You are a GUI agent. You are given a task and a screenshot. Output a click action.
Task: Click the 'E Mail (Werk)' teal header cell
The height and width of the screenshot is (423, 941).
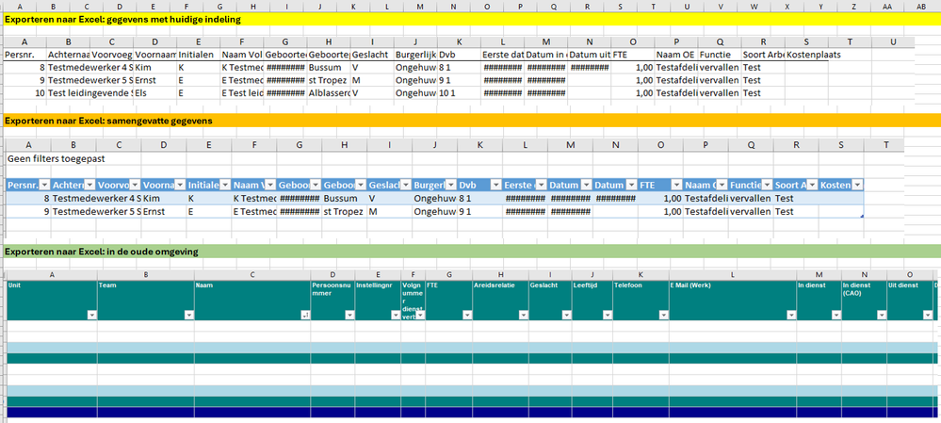pyautogui.click(x=733, y=300)
